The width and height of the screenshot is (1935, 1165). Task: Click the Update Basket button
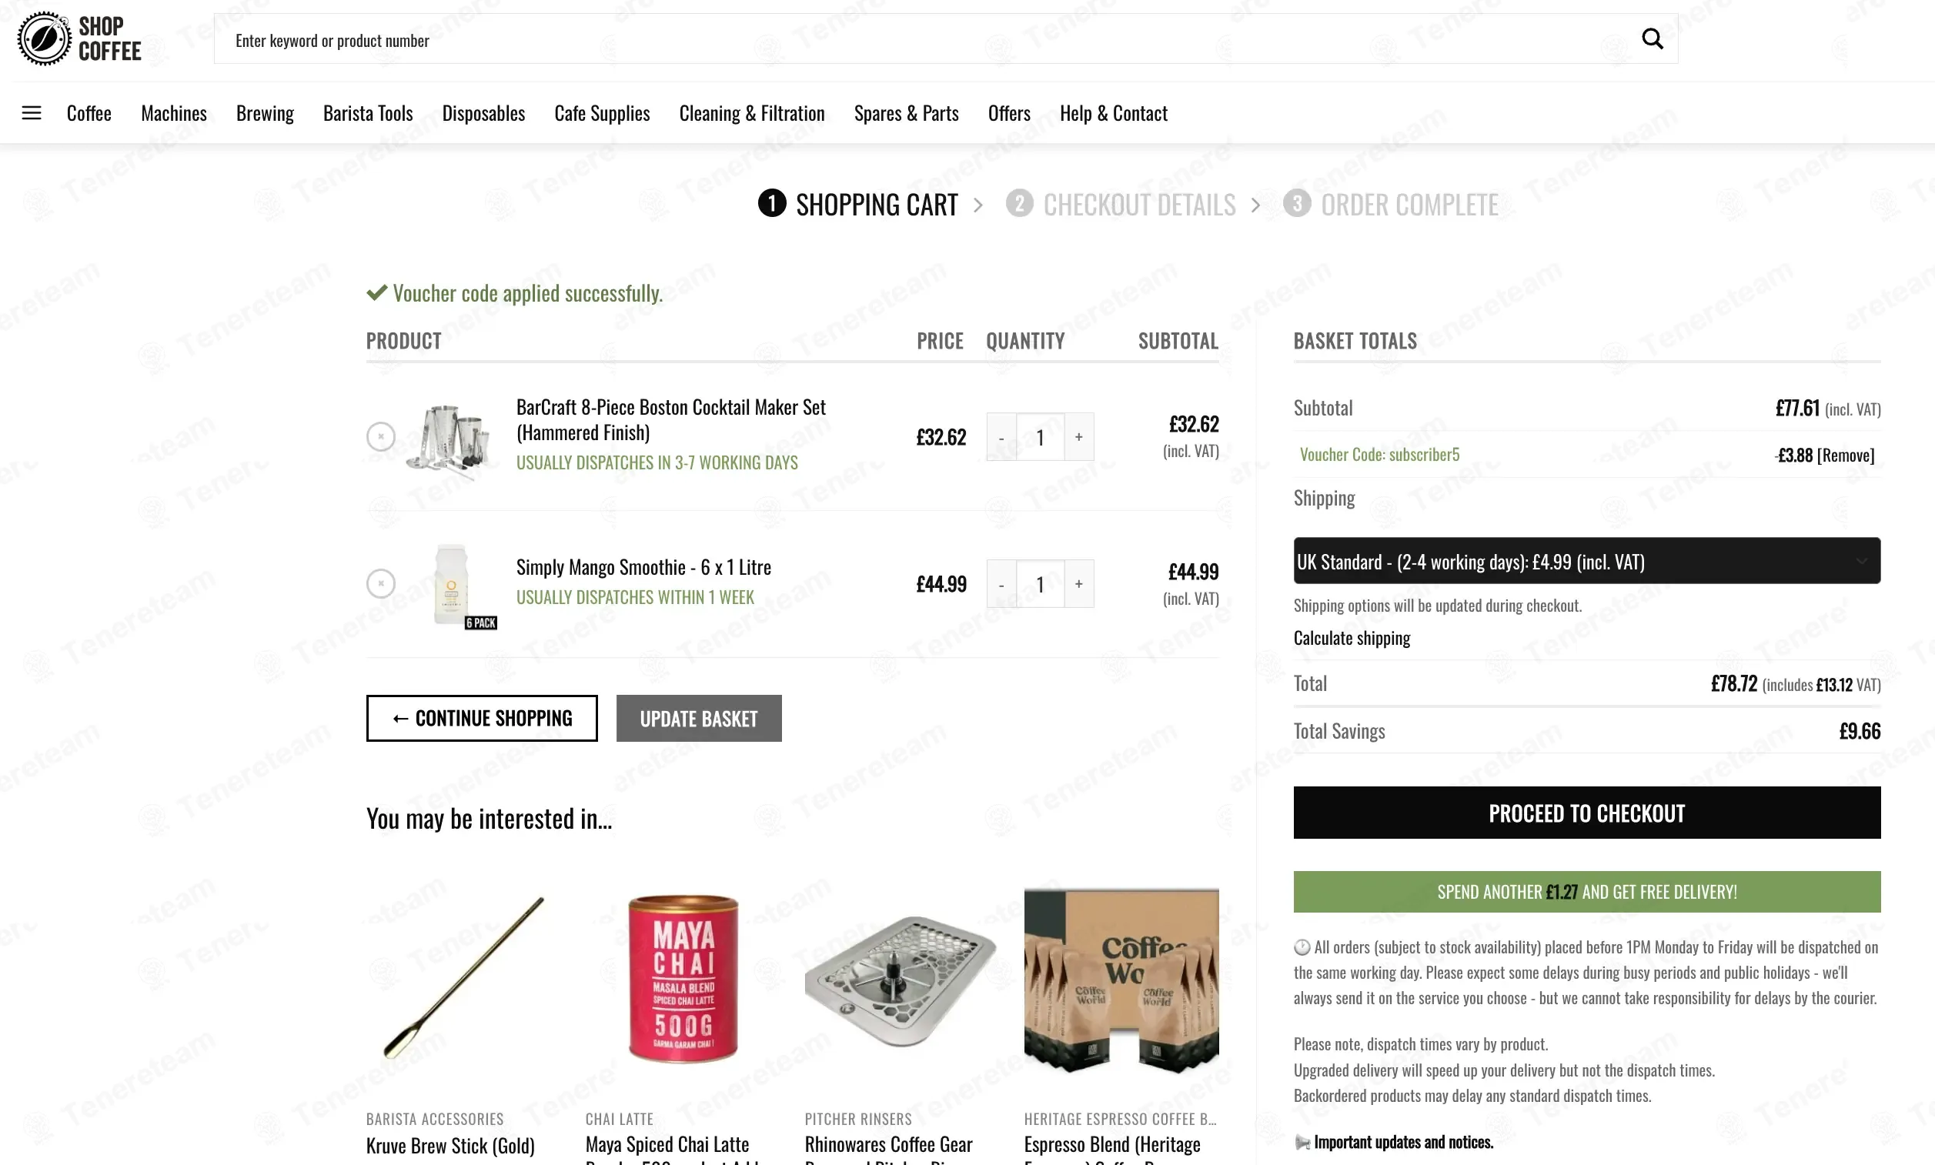pos(698,718)
